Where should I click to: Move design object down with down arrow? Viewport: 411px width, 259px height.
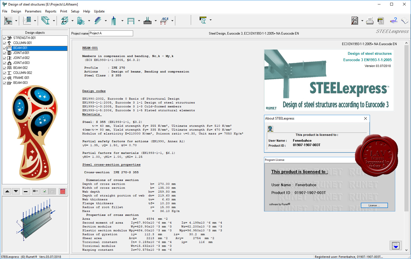pos(16,191)
